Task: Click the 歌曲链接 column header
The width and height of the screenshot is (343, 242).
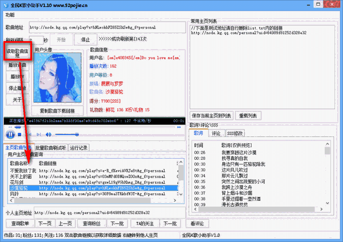Action: tap(47, 163)
